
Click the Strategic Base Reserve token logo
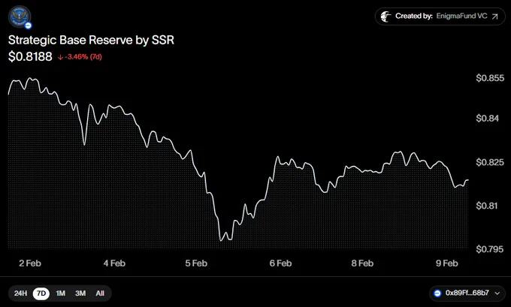(20, 17)
